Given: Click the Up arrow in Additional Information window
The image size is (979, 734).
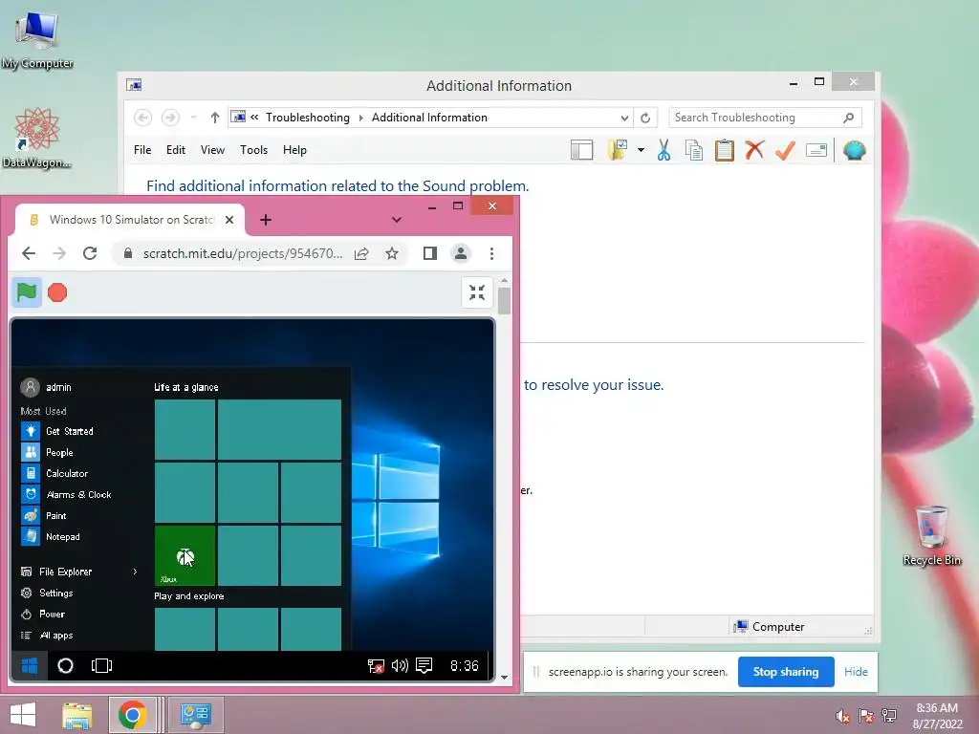Looking at the screenshot, I should click(x=215, y=118).
